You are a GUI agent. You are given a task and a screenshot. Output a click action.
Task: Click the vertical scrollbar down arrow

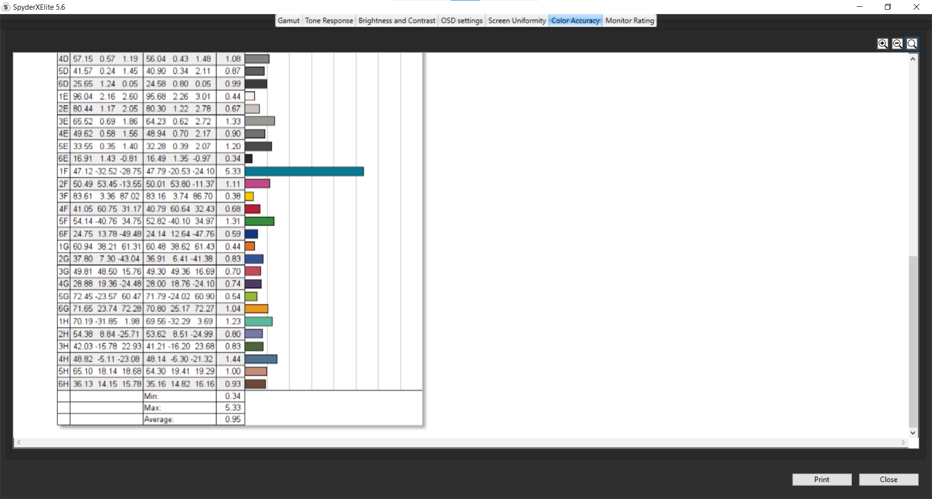913,433
